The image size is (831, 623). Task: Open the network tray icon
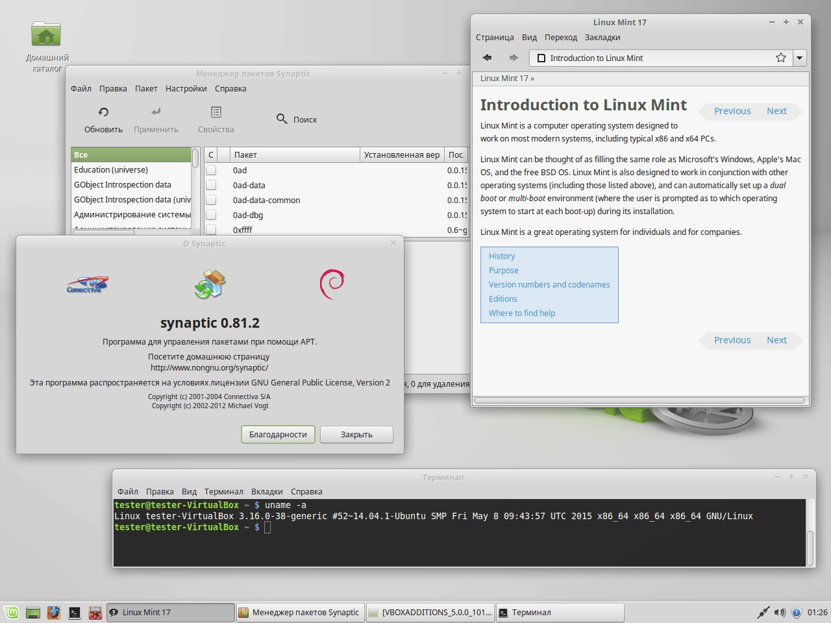[x=763, y=612]
